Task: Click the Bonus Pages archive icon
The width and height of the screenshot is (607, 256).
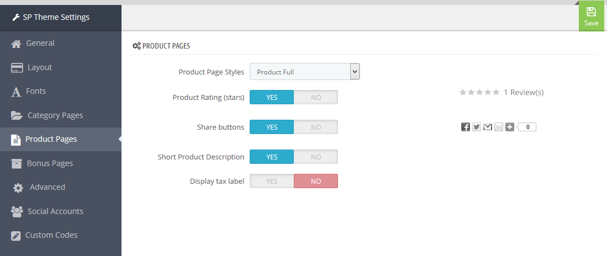Action: pyautogui.click(x=16, y=163)
